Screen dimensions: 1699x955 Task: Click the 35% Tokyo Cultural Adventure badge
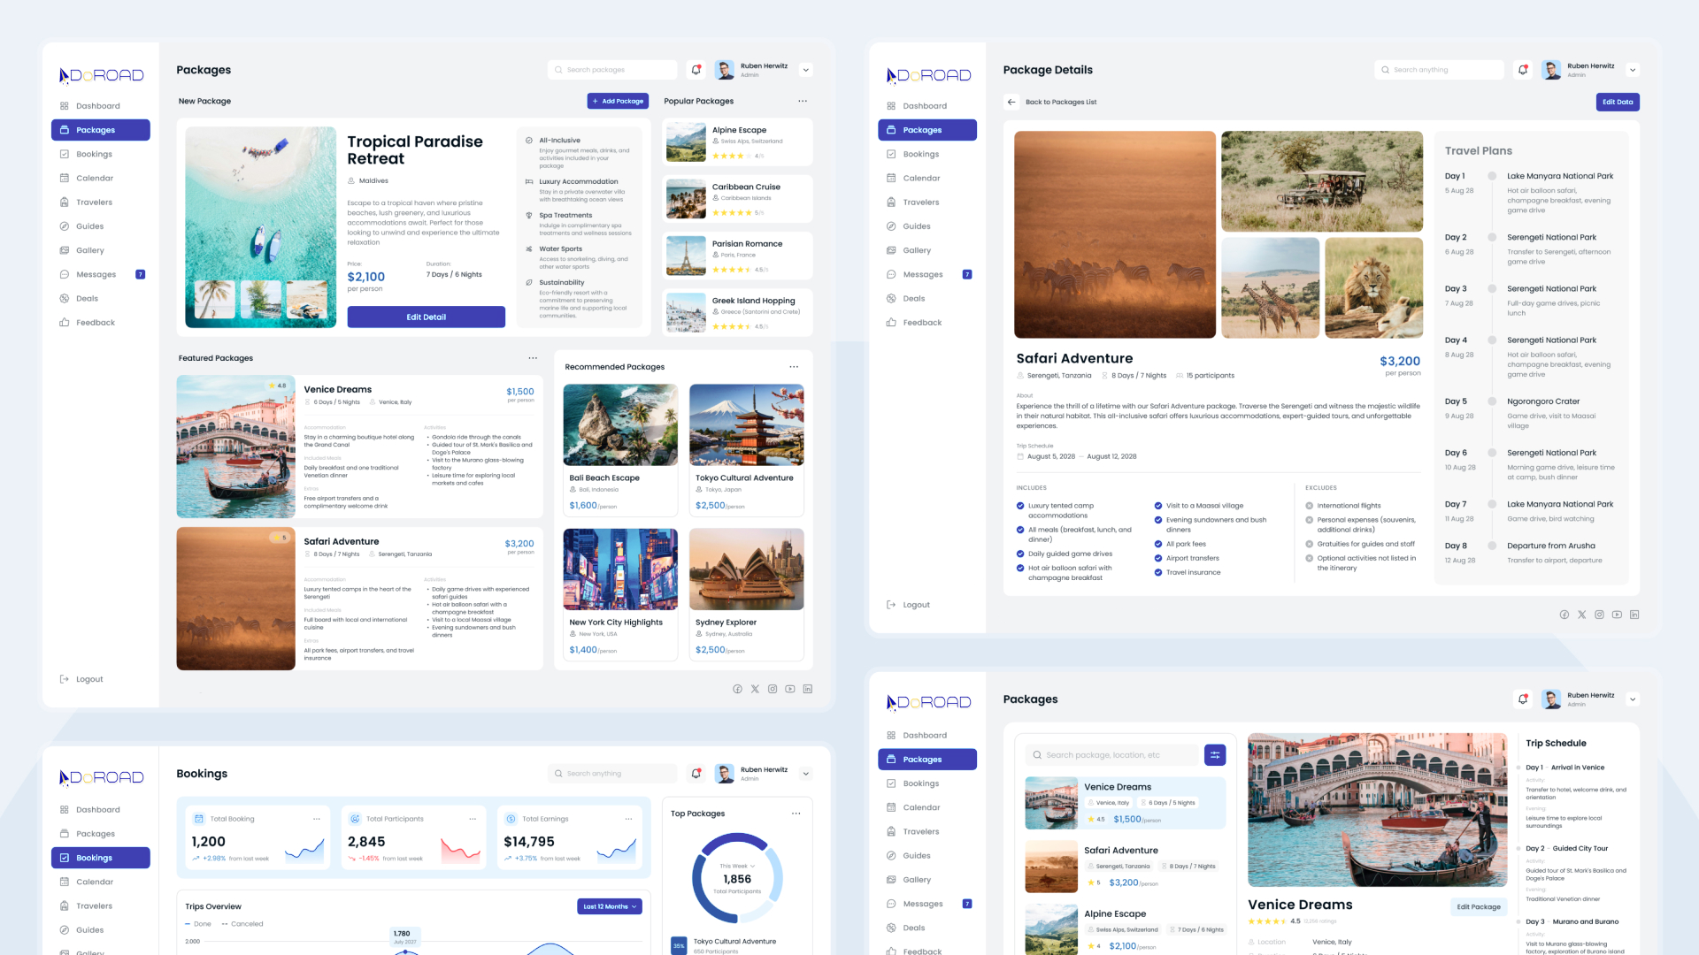pos(679,945)
